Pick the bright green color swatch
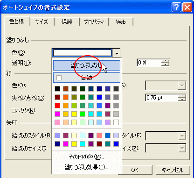Image resolution: width=194 pixels, height=178 pixels. pos(83,114)
